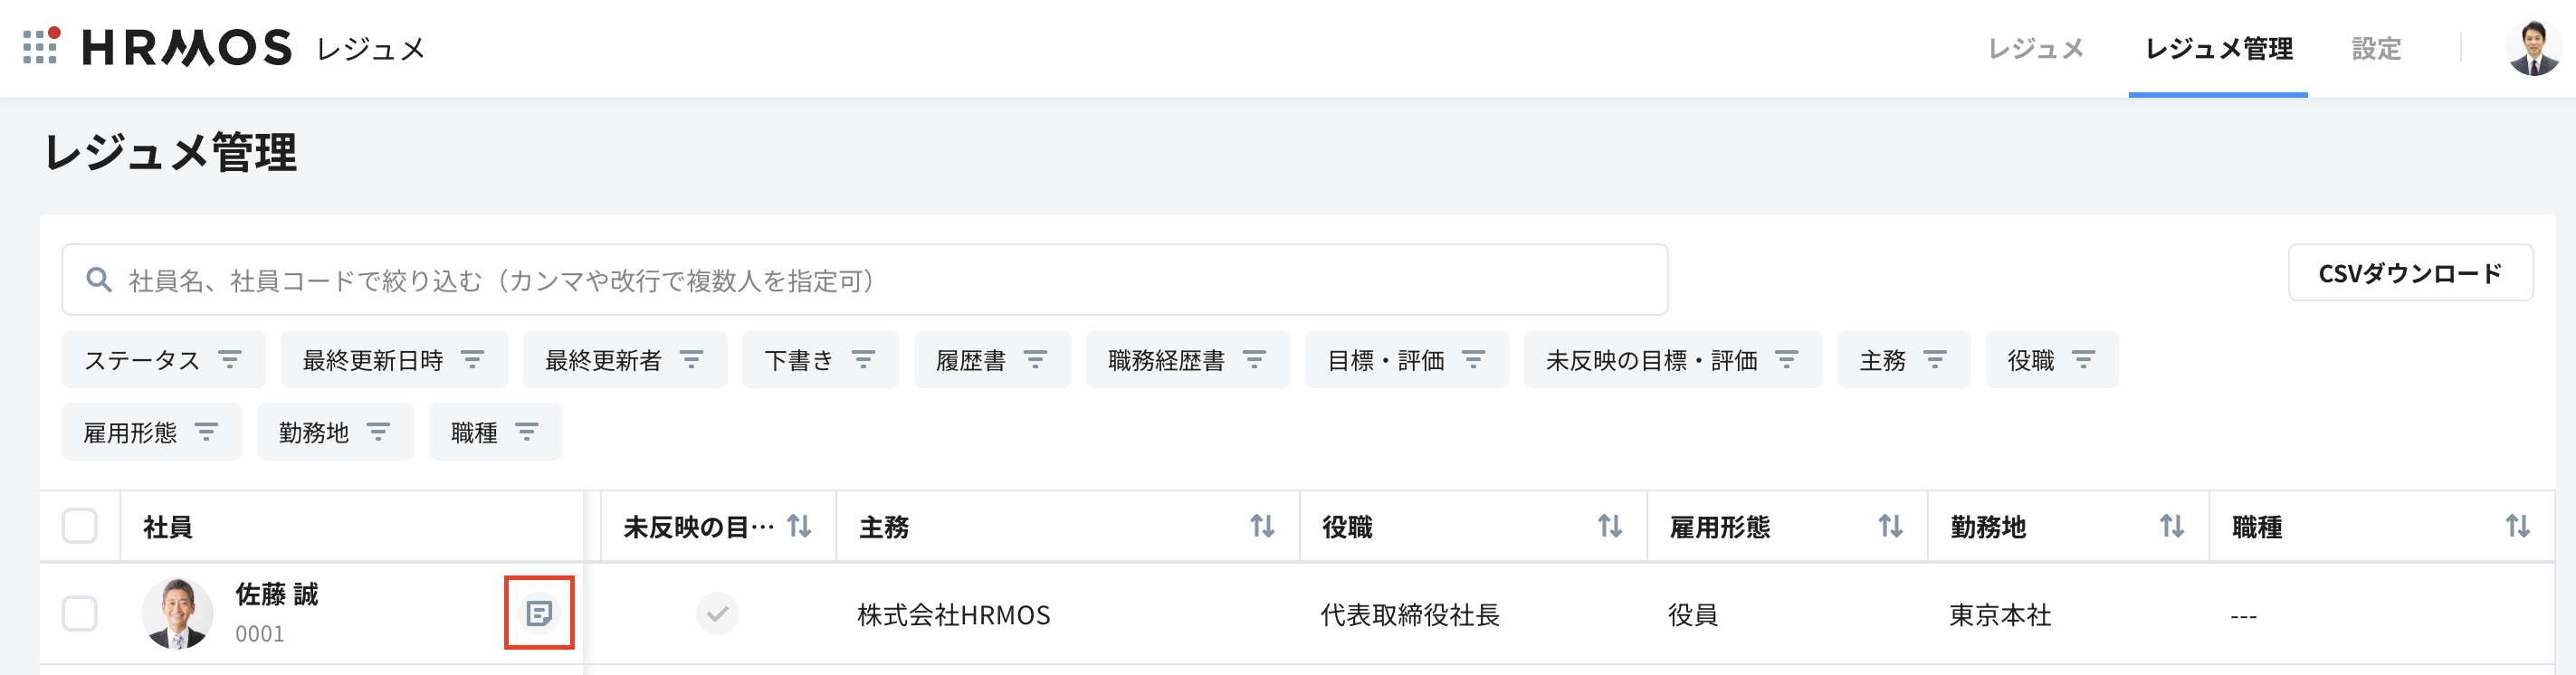Sort the 役職 column
The image size is (2576, 675).
coord(1609,526)
